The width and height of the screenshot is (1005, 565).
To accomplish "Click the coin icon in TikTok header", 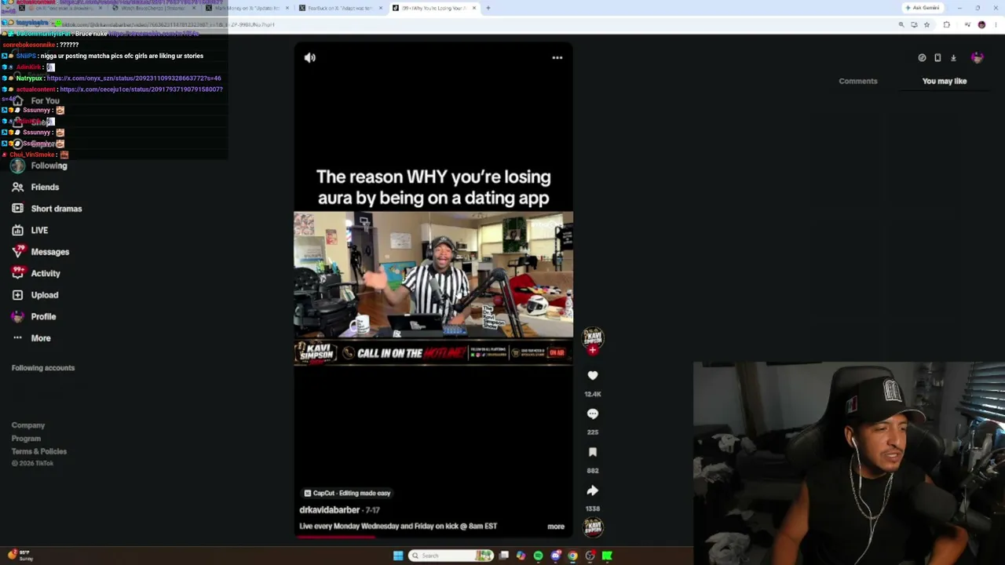I will click(922, 57).
